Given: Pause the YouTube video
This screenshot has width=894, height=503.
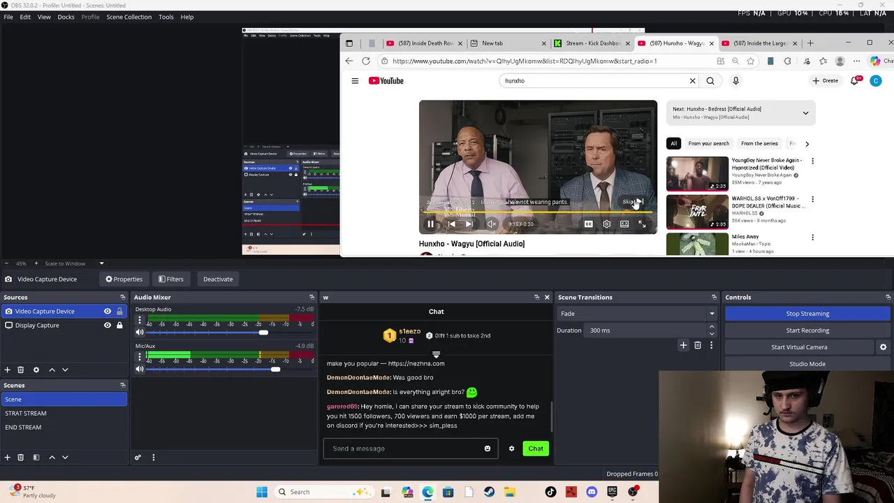Looking at the screenshot, I should tap(430, 224).
